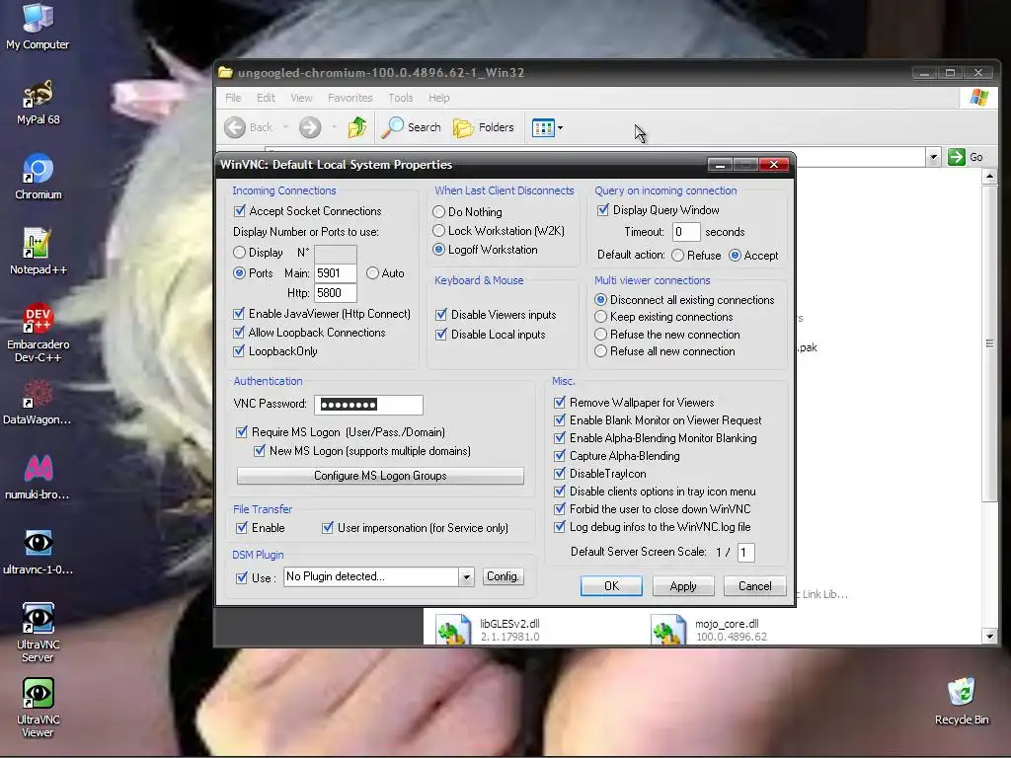The width and height of the screenshot is (1011, 758).
Task: Go up one folder level
Action: [x=357, y=127]
